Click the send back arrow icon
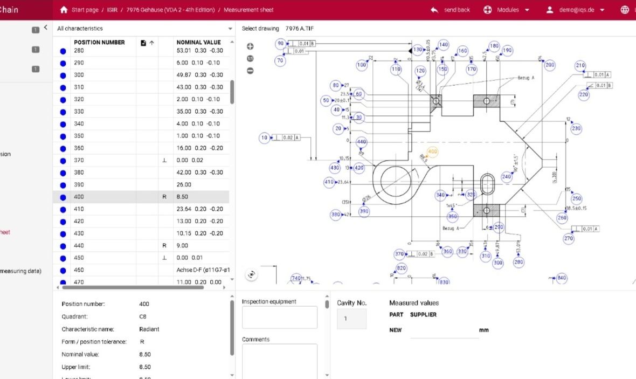 [434, 10]
